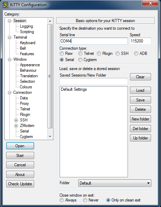
Task: Collapse the Window tree node
Action: [9, 60]
